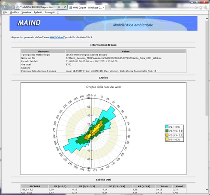210x195 pixels.
Task: Open the Strumenti menu
Action: [x=49, y=12]
